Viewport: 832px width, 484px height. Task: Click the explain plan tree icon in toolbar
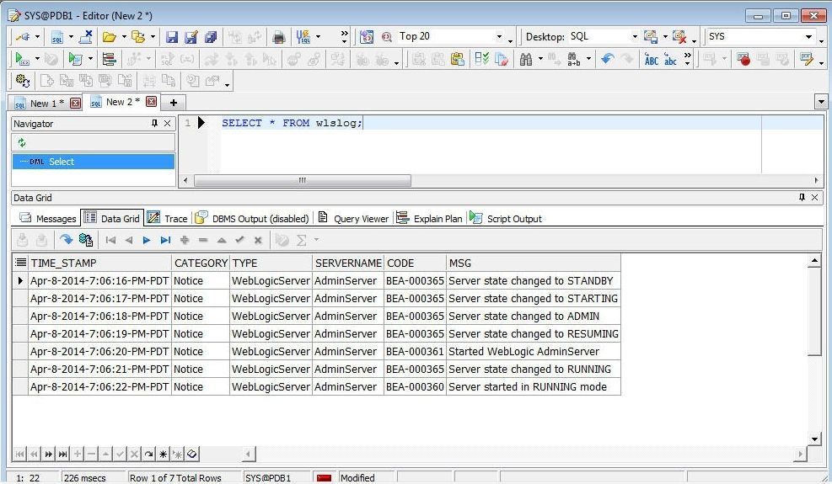coord(110,59)
